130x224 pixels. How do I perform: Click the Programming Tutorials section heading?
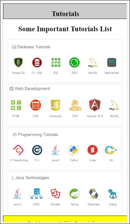click(x=38, y=135)
